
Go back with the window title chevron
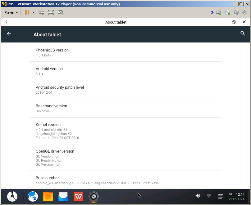point(7,22)
